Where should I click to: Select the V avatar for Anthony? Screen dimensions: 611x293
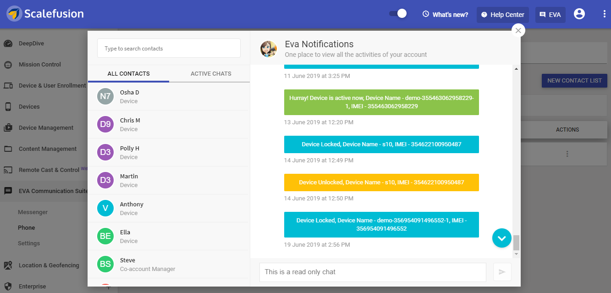coord(105,208)
